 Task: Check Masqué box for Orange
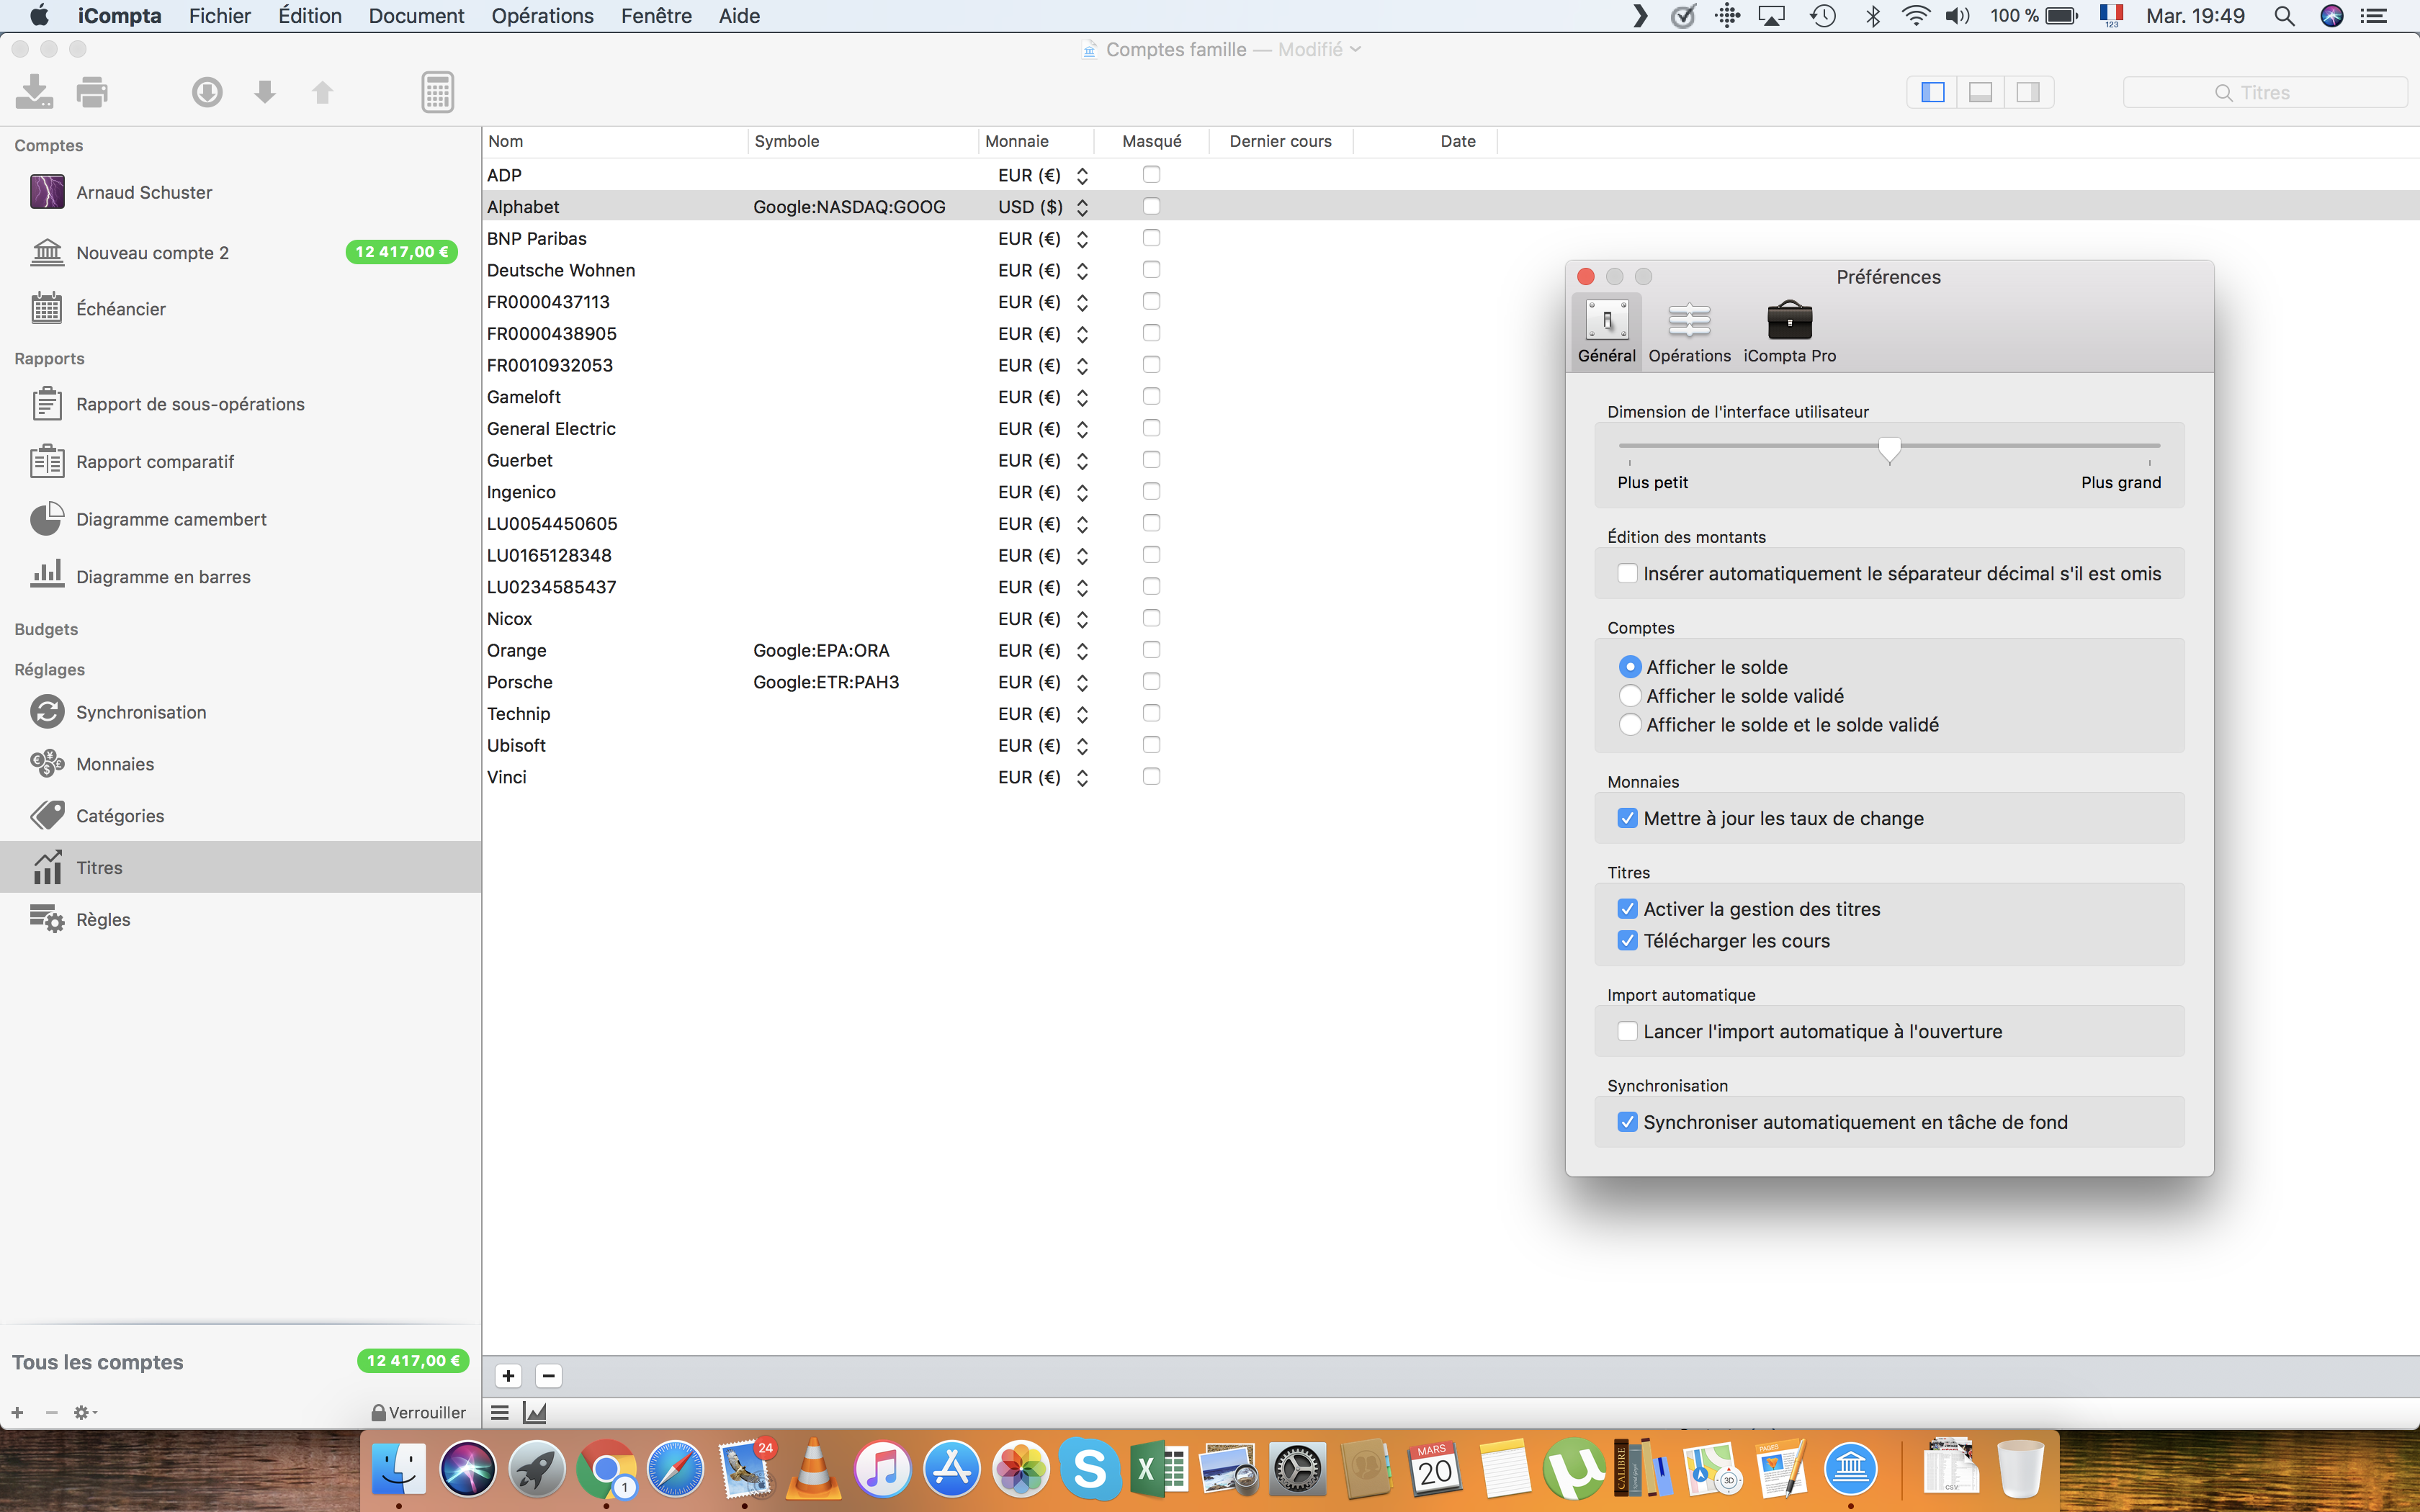[1151, 650]
